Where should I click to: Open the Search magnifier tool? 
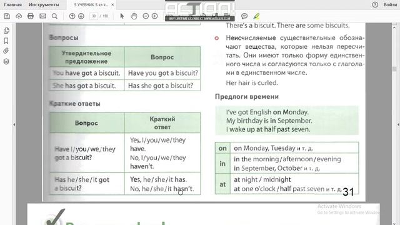(54, 16)
